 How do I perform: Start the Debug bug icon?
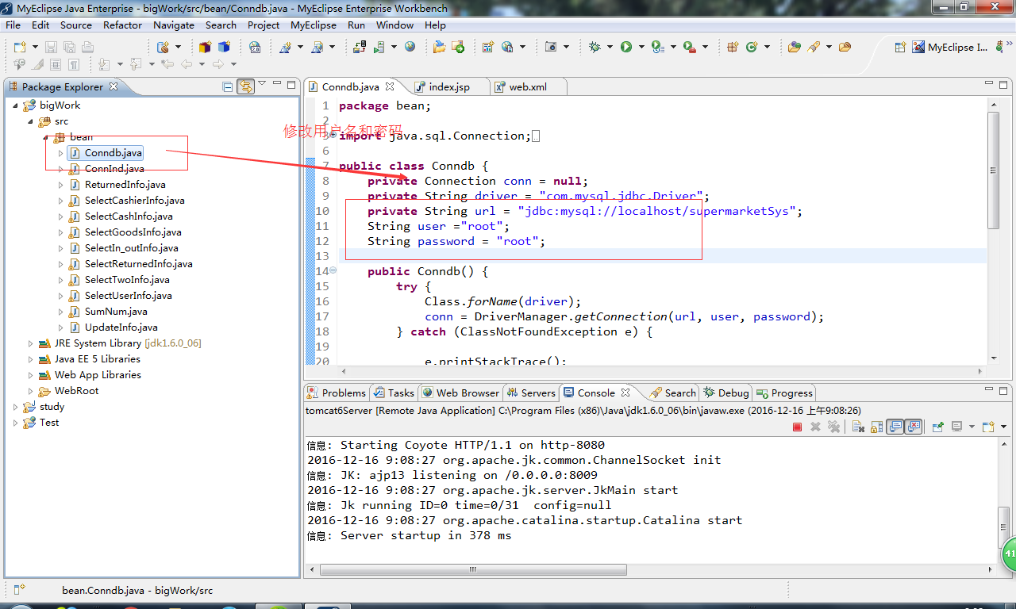(x=595, y=47)
